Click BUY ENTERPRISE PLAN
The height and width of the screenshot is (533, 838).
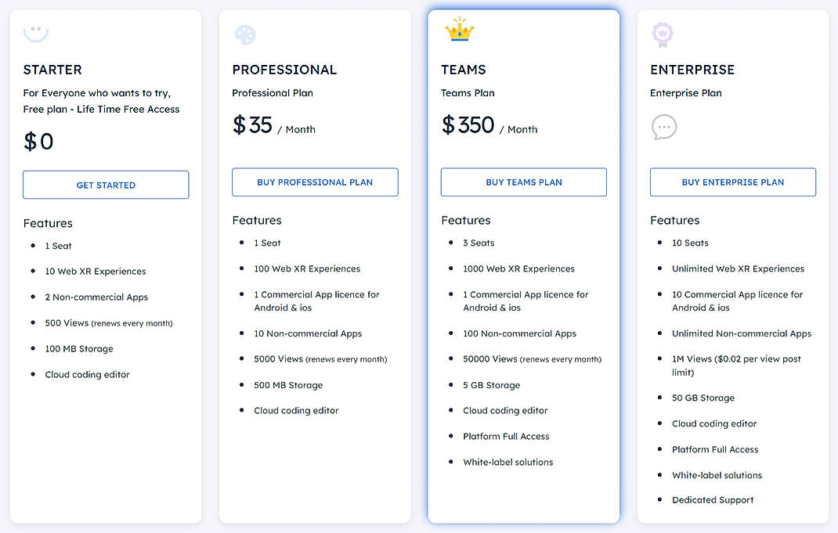coord(732,182)
